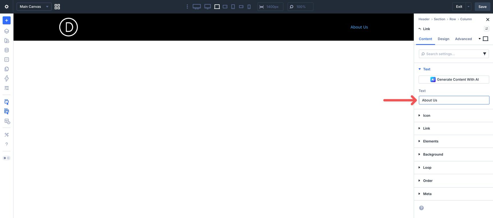Screen dimensions: 493x218
Task: Click Generate Content With AI button
Action: coord(454,80)
